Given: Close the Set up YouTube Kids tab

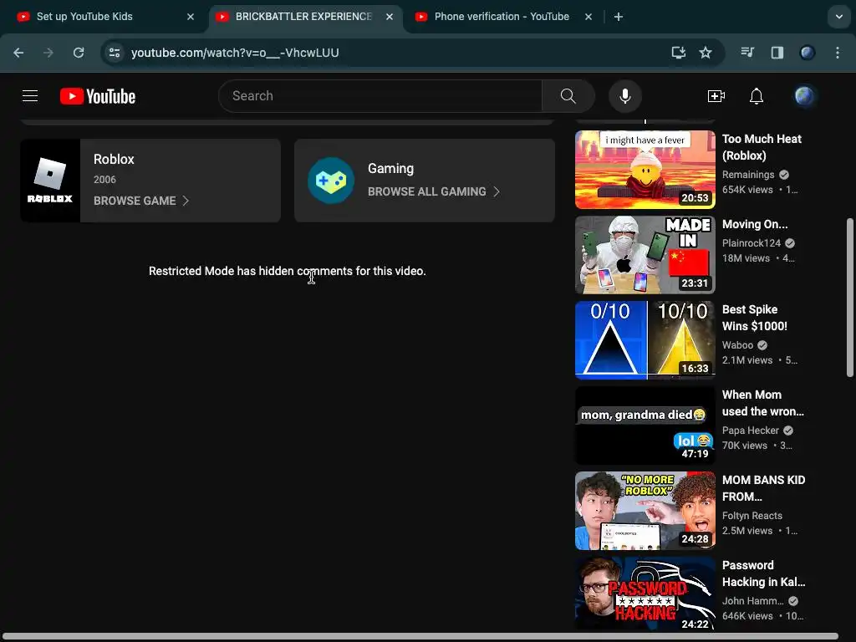Looking at the screenshot, I should click(191, 17).
